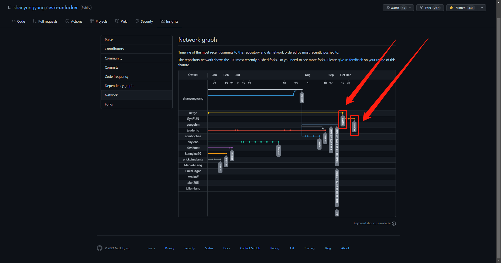Screen dimensions: 501x263
Task: Open the Docs footer link
Action: tap(227, 248)
